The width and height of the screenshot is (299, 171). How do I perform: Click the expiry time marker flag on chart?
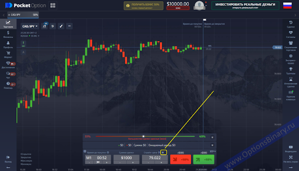[205, 20]
